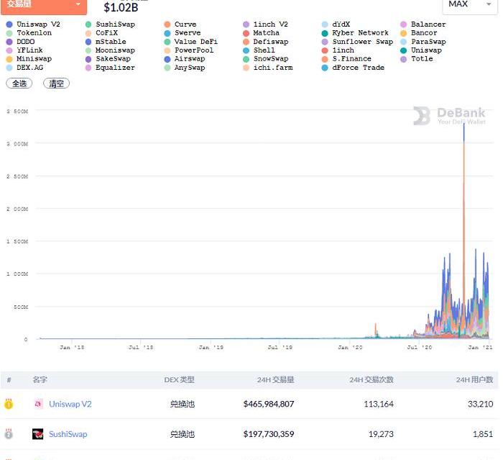
Task: Click the gold rank medal icon
Action: (x=9, y=404)
